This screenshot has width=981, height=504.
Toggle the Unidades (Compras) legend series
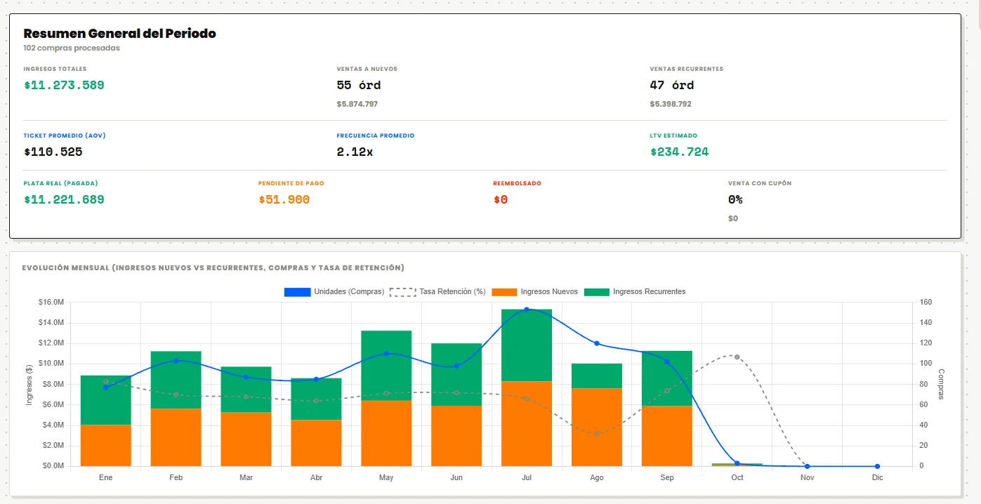(x=334, y=291)
